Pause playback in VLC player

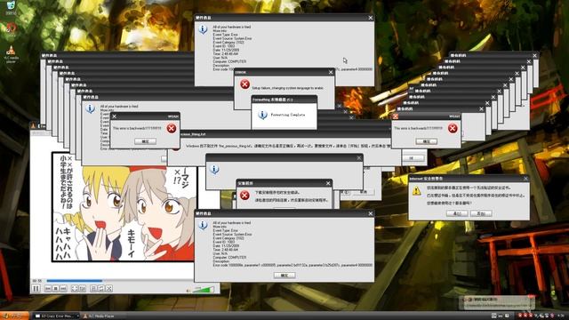click(36, 289)
